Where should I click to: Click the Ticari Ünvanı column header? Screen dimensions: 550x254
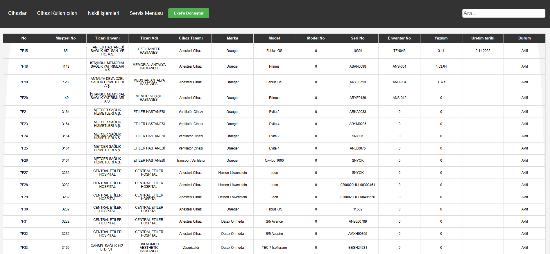pyautogui.click(x=107, y=38)
